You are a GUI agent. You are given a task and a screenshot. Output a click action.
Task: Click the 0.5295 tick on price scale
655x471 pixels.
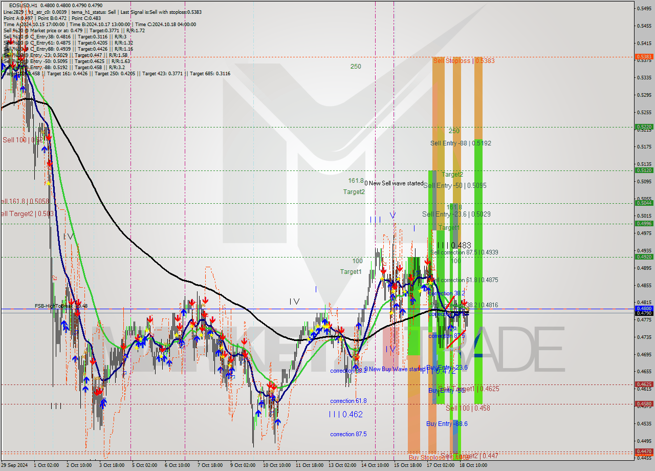pos(644,95)
